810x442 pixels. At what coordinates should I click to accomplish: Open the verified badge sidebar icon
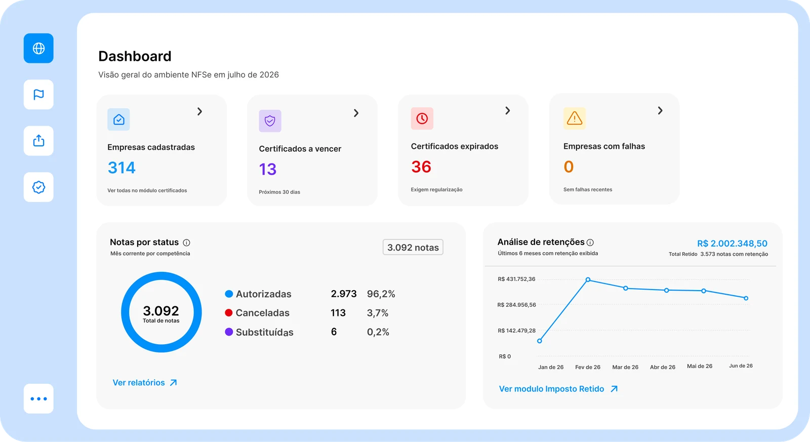[x=38, y=187]
